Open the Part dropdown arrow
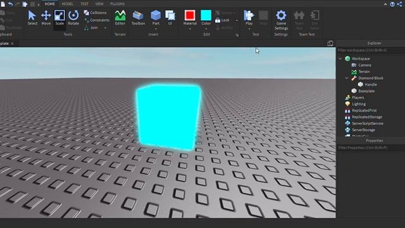This screenshot has height=228, width=405. click(156, 29)
